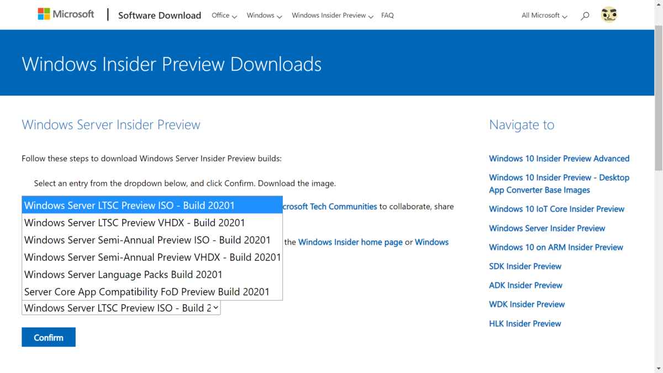Open Windows Server Insider Preview link

(547, 228)
